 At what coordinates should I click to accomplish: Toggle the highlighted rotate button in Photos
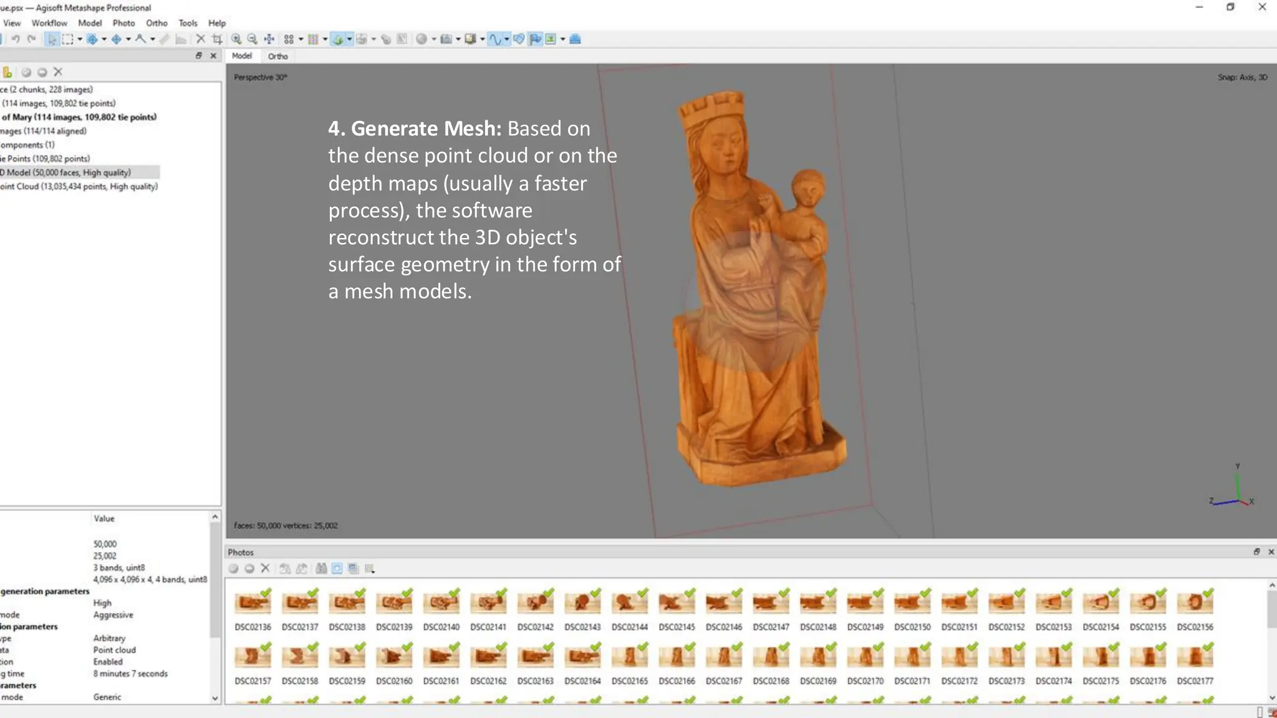[337, 568]
